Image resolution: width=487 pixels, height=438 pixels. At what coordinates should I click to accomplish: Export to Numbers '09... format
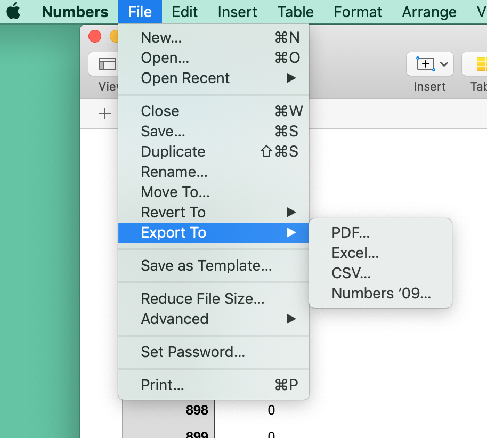tap(380, 293)
